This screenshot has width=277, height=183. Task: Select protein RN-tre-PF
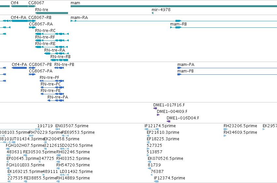[x=52, y=81]
